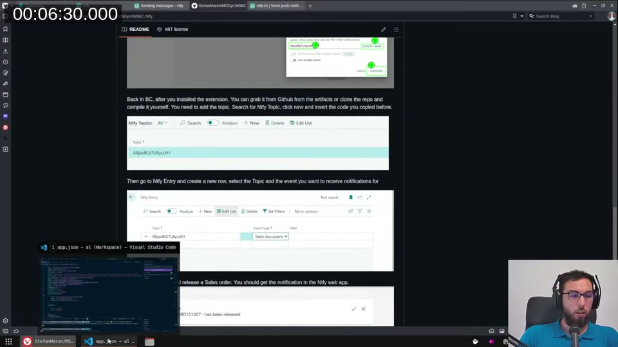Open the Sales document Event Type dropdown
Screen dimensions: 618x347
(x=270, y=236)
